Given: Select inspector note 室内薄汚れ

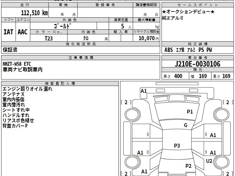Looking at the screenshot, I should pos(14,105).
